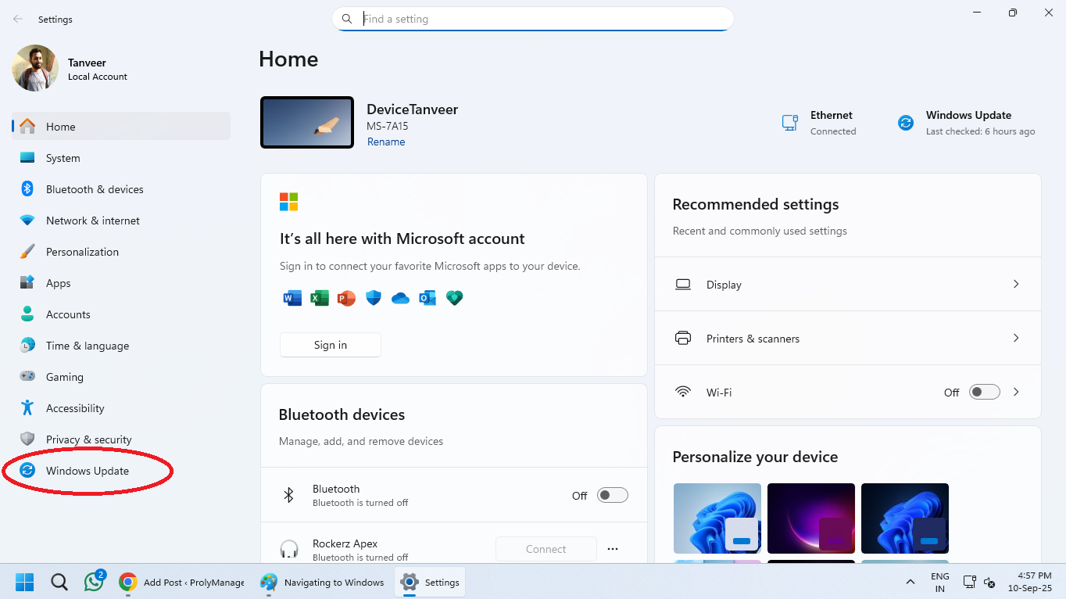Open more options for Rockerz Apex
The height and width of the screenshot is (599, 1066).
tap(613, 549)
